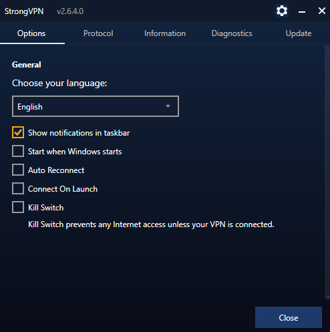This screenshot has height=332, width=330.
Task: Select the Diagnostics tab
Action: point(232,33)
